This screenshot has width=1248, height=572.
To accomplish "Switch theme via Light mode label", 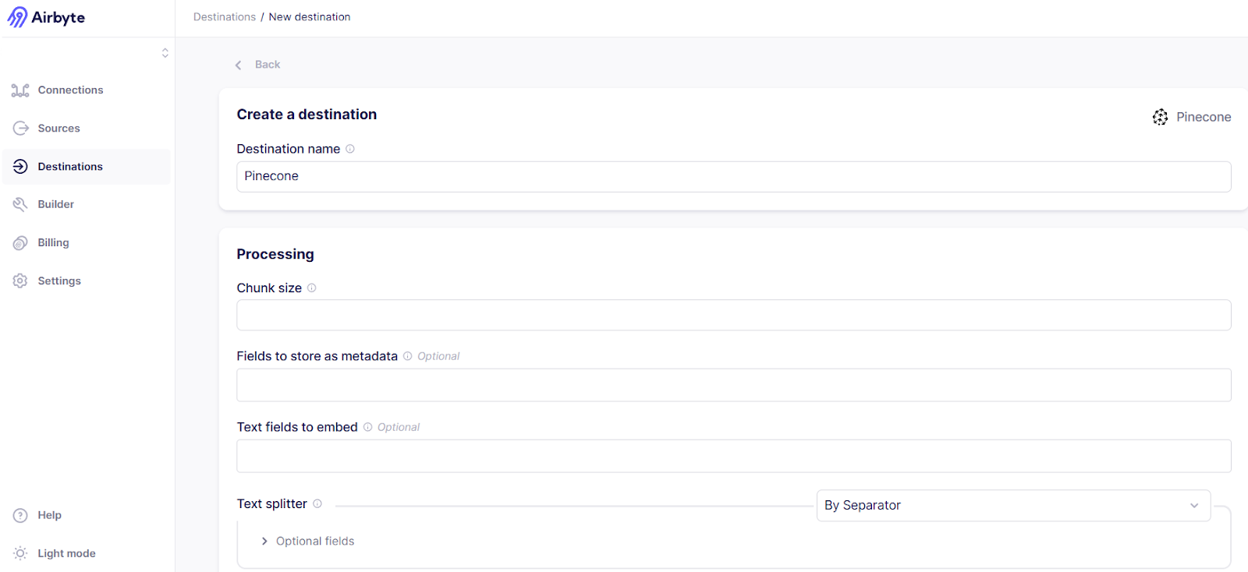I will click(66, 553).
